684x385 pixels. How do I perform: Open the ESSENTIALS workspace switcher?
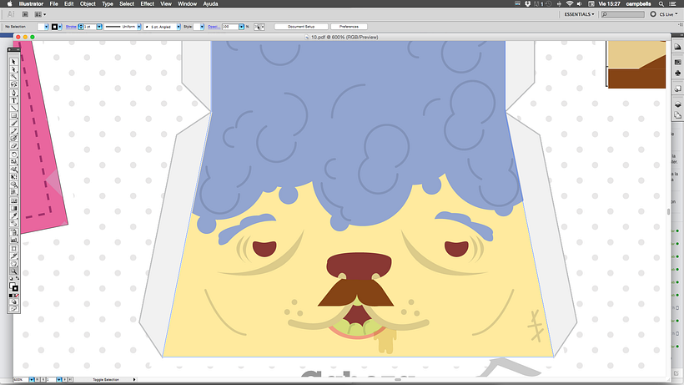click(579, 14)
